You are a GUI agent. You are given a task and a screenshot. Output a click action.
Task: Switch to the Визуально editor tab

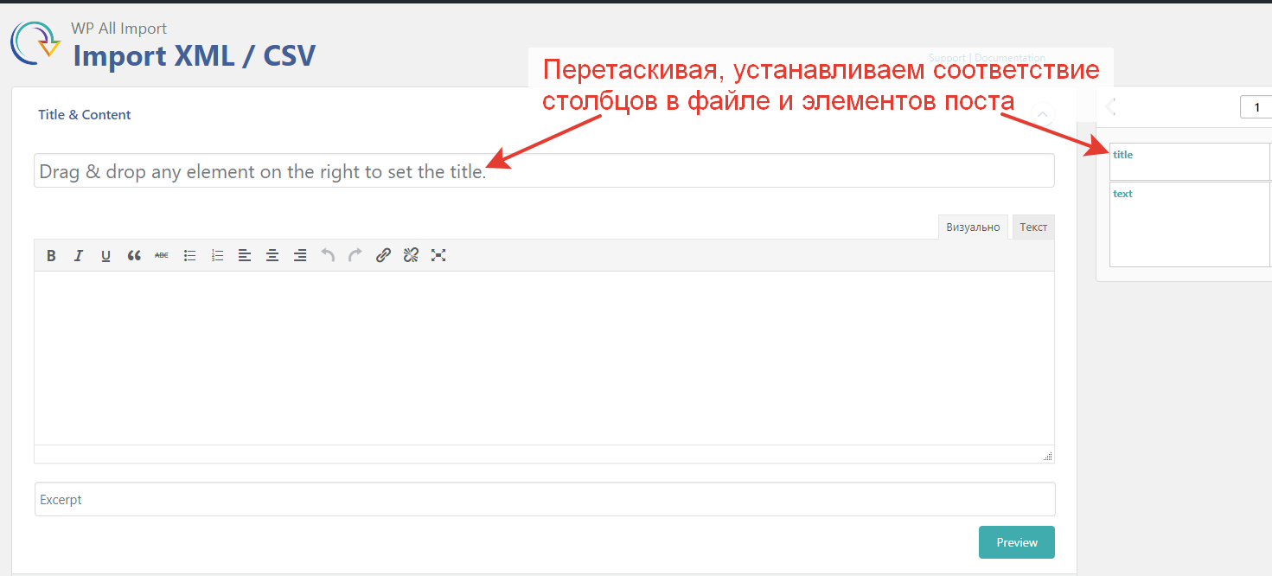(x=973, y=227)
